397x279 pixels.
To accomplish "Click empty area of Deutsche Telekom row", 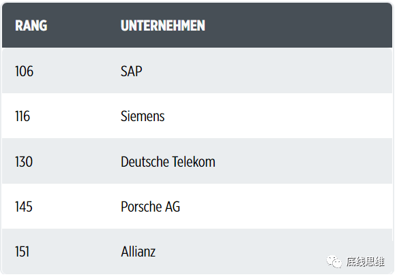I will 304,161.
